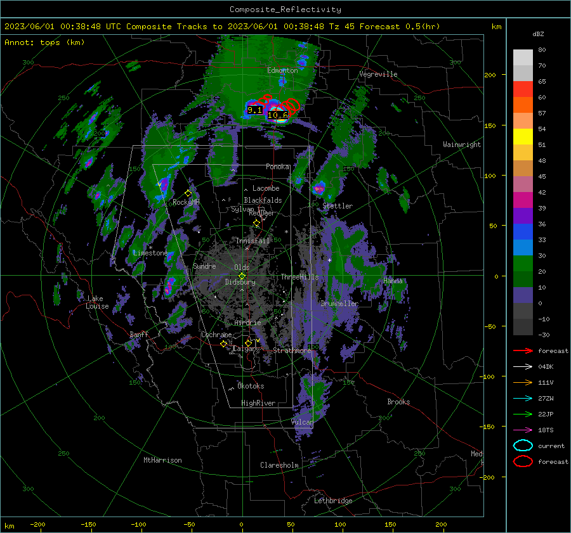Click the Airdrie label
Screen dimensions: 571x533
[247, 323]
